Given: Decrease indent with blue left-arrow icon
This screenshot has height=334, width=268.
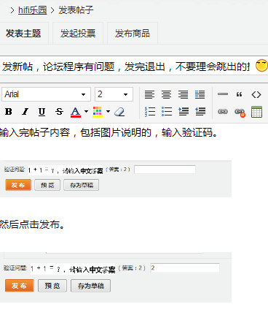Looking at the screenshot, I should click(200, 112).
